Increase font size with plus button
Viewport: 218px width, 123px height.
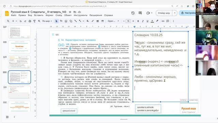133,21
